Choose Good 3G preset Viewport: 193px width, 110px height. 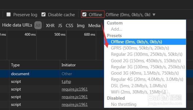(145, 73)
